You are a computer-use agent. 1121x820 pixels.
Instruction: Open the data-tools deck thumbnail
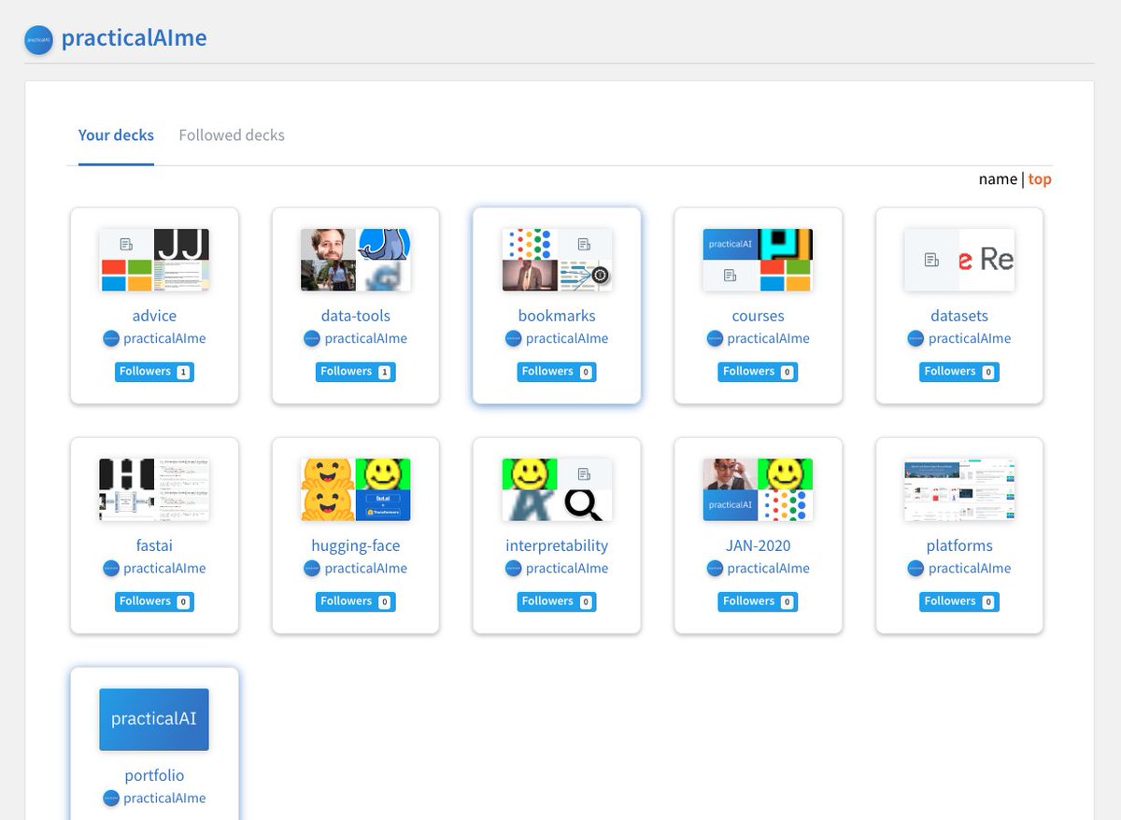click(356, 260)
